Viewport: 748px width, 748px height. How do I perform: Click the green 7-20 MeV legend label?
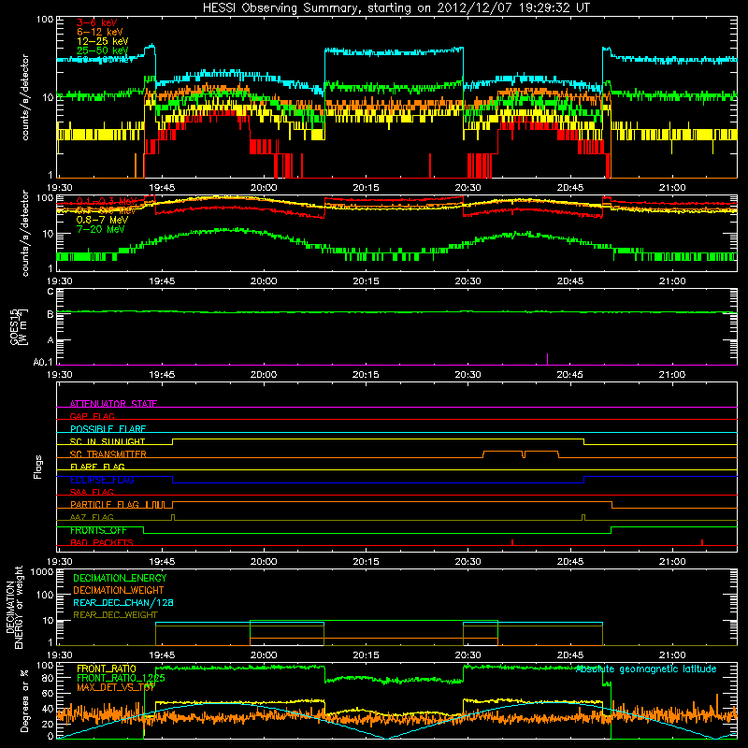click(100, 229)
